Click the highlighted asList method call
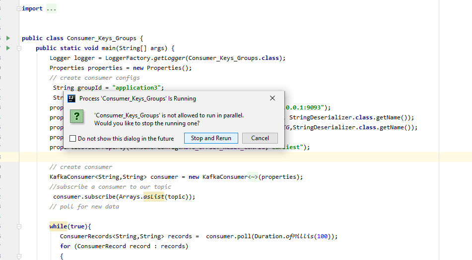Image resolution: width=472 pixels, height=260 pixels. (154, 197)
